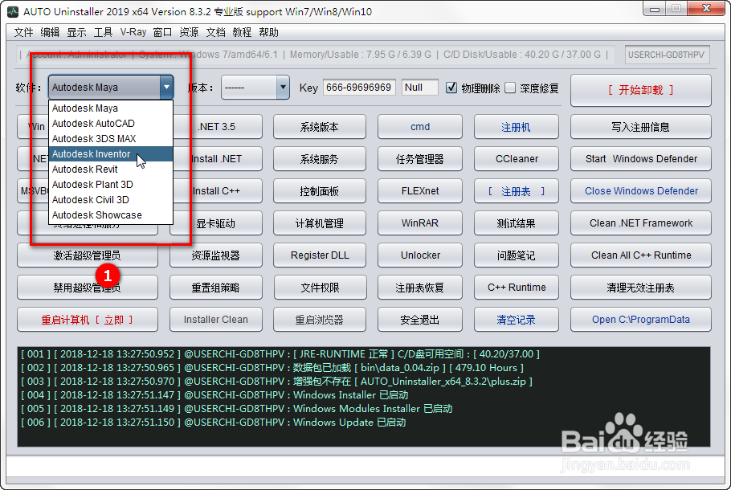The height and width of the screenshot is (490, 731).
Task: Click 清理无效注册表 button
Action: tap(640, 288)
